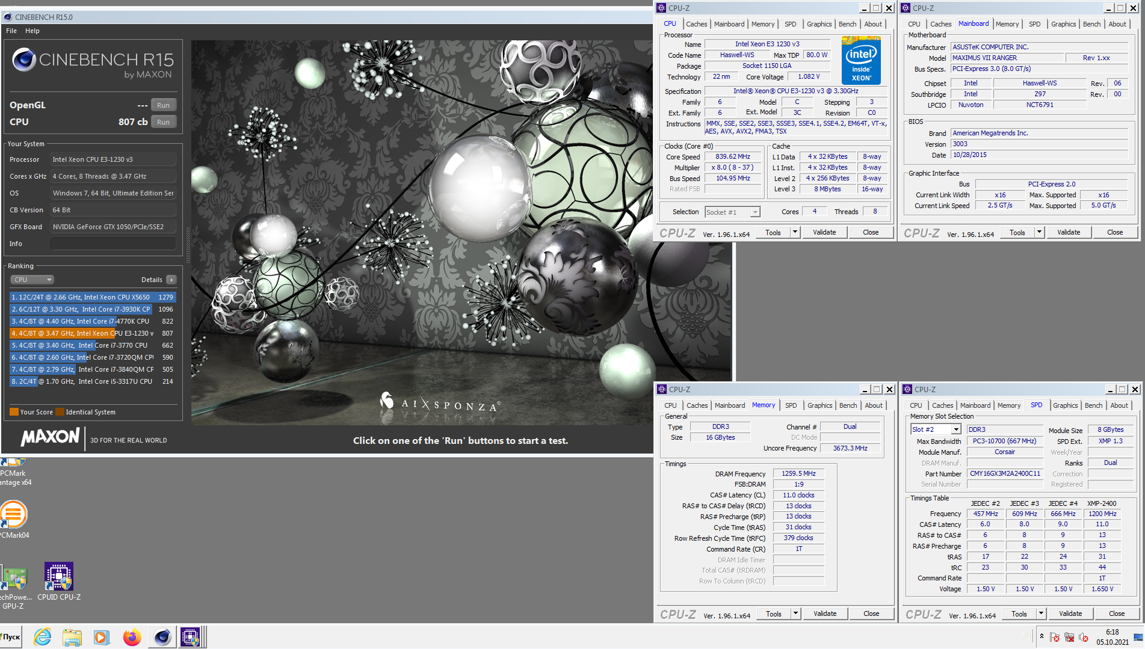
Task: Open the Internet Explorer taskbar icon
Action: 42,637
